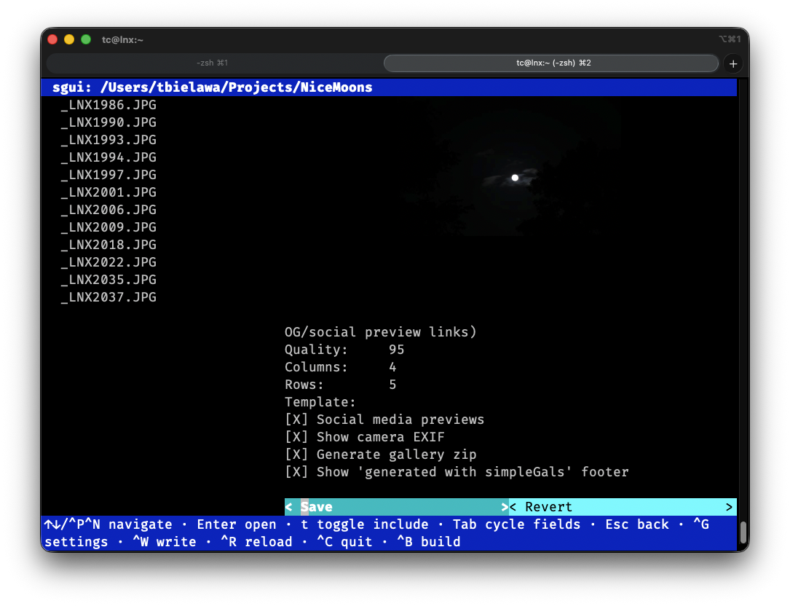
Task: Click the 'Enter open' footer hint
Action: click(237, 524)
